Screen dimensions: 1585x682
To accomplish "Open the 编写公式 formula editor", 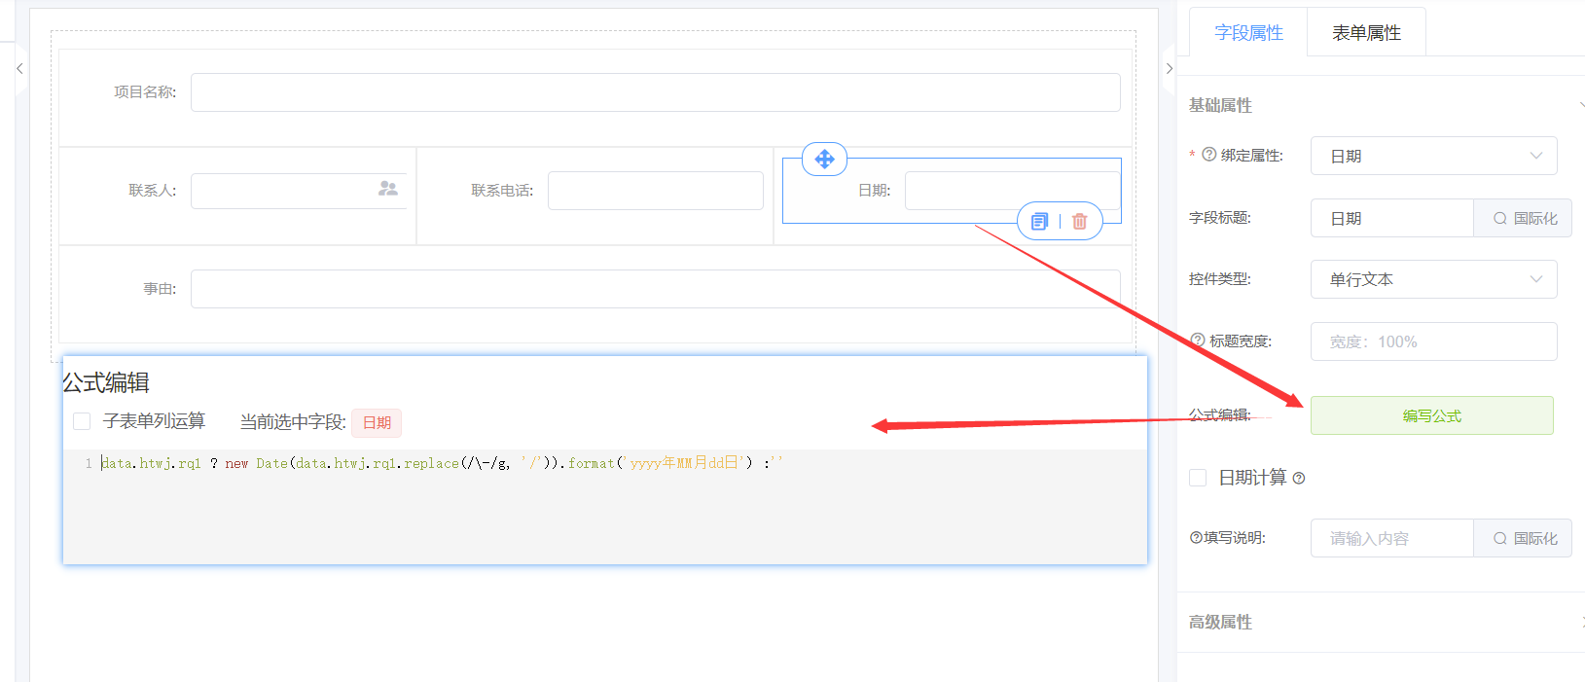I will coord(1432,415).
